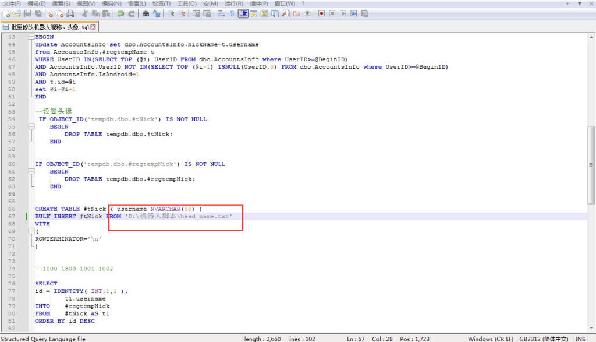Click the Cut scissors icon

[84, 13]
